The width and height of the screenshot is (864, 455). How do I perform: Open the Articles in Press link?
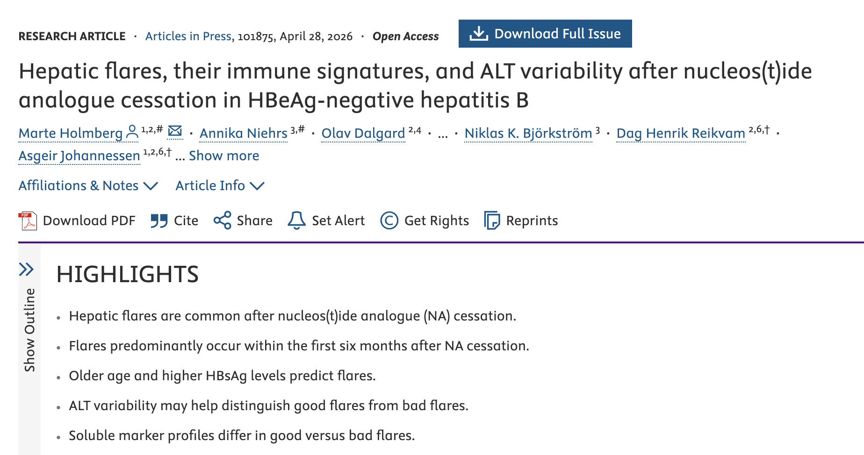click(x=188, y=36)
